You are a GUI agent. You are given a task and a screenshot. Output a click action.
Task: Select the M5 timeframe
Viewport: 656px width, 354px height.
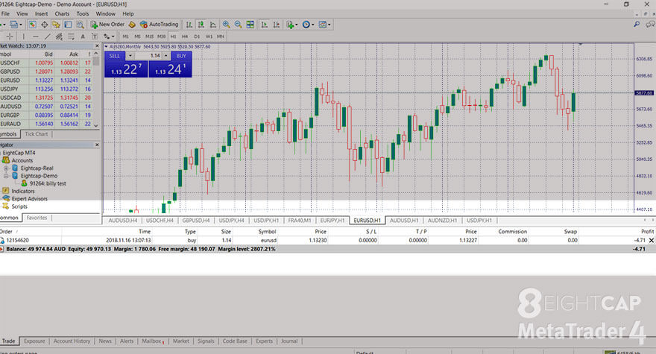click(137, 37)
